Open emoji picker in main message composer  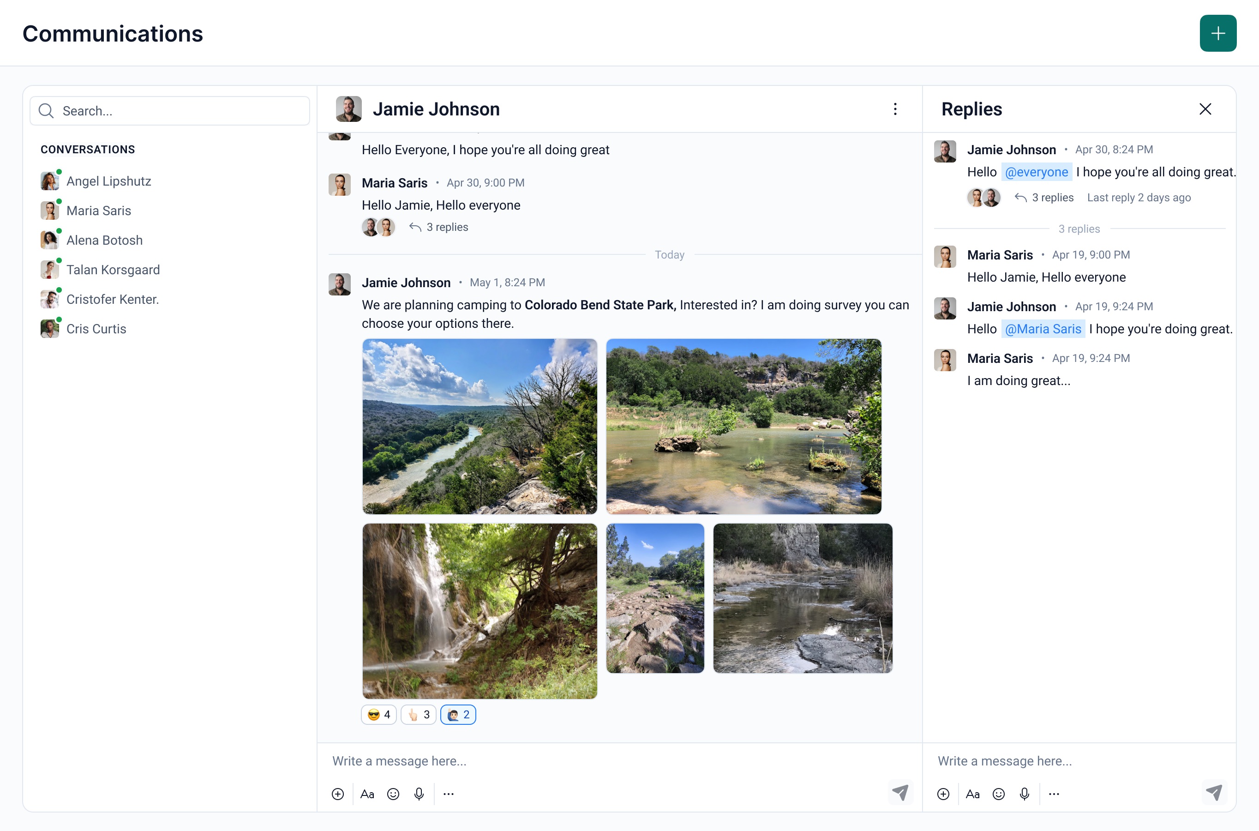point(393,793)
